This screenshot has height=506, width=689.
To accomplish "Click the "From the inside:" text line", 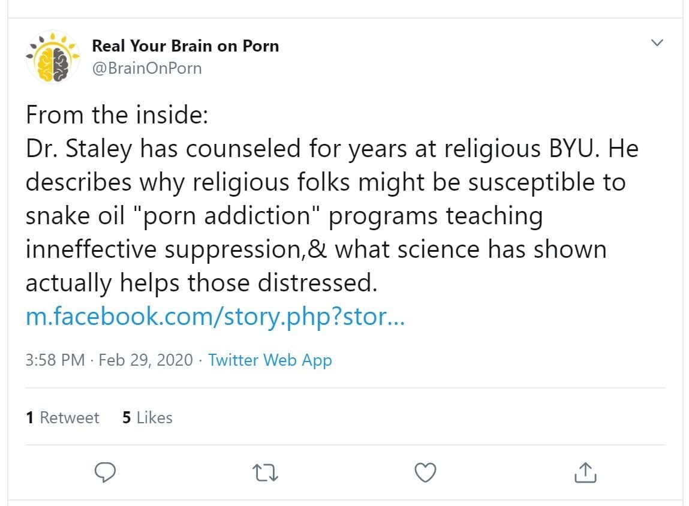I will pos(116,115).
